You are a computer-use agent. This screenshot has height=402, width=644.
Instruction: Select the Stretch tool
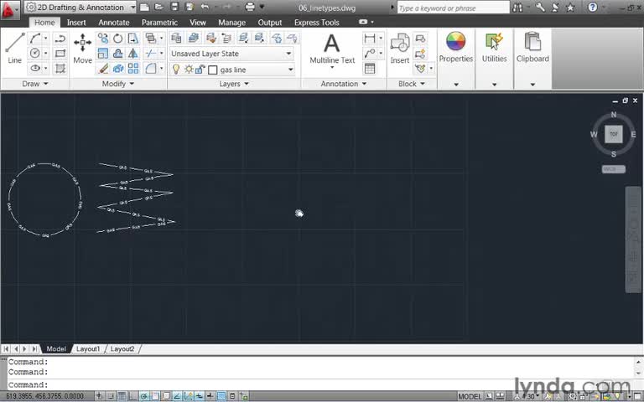pyautogui.click(x=133, y=39)
